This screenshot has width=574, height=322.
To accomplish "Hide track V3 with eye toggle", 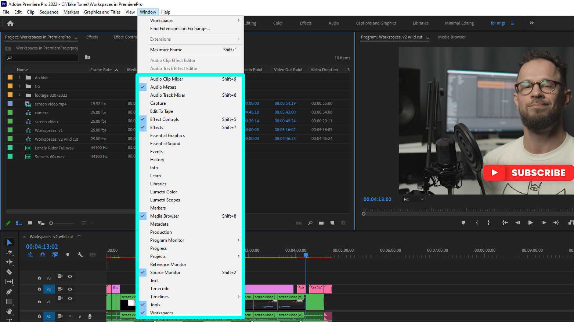I will pos(70,277).
